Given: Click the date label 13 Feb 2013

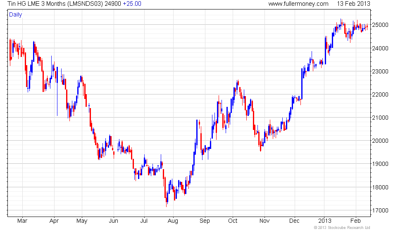Looking at the screenshot, I should (354, 4).
